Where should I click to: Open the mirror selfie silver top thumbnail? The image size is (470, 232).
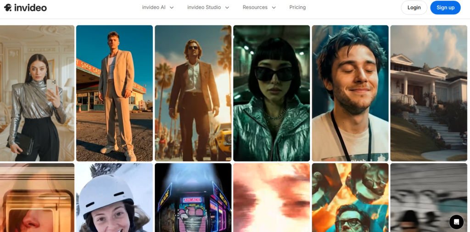pos(37,93)
